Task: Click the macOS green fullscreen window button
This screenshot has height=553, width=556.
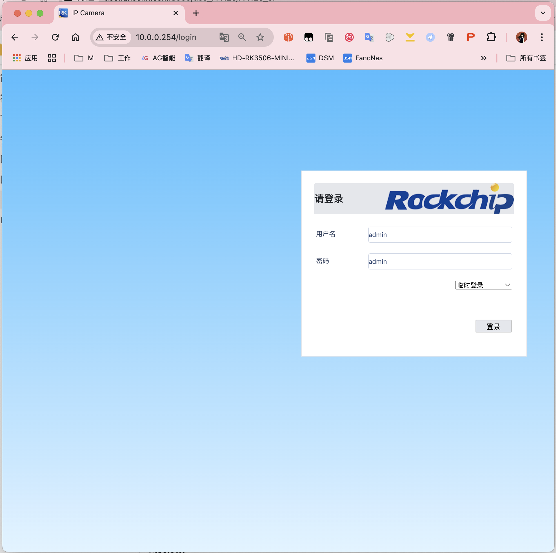Action: tap(40, 13)
